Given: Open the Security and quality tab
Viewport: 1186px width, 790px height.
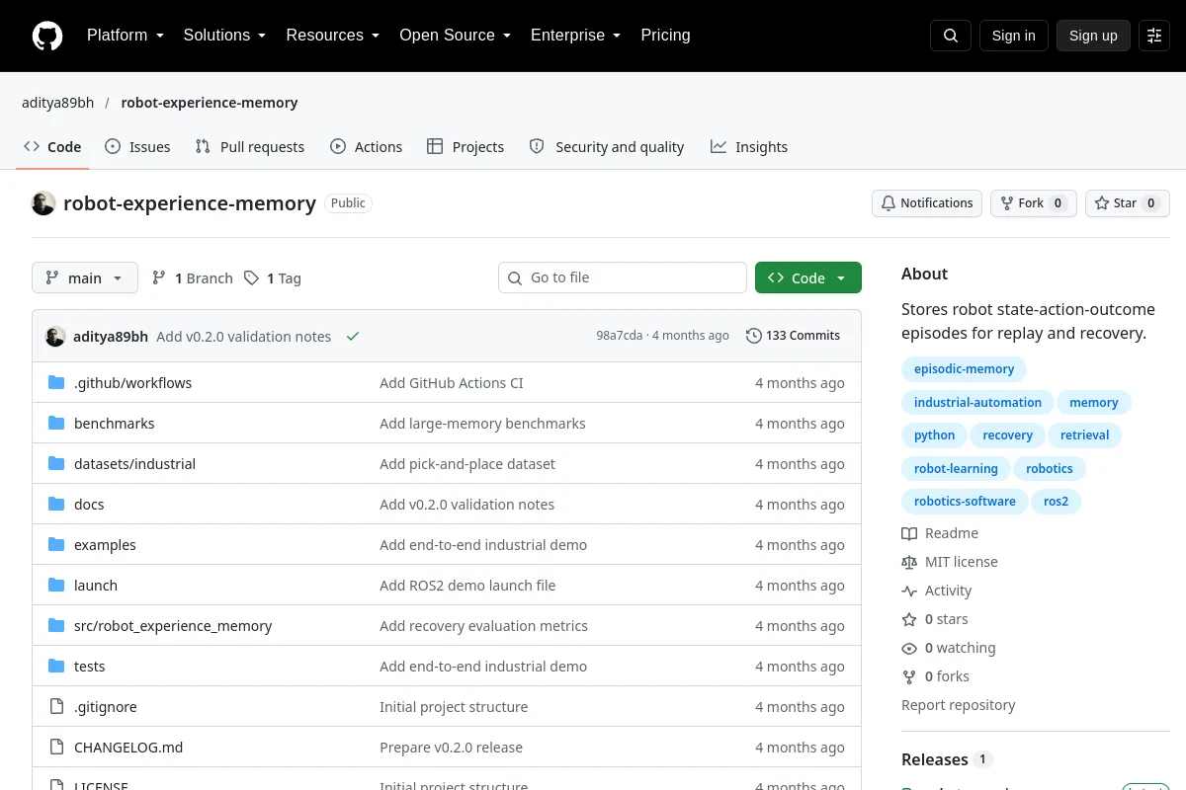Looking at the screenshot, I should pos(607,146).
